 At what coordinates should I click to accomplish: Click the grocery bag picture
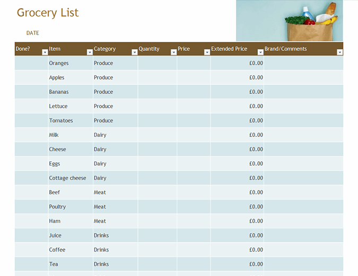tap(289, 21)
